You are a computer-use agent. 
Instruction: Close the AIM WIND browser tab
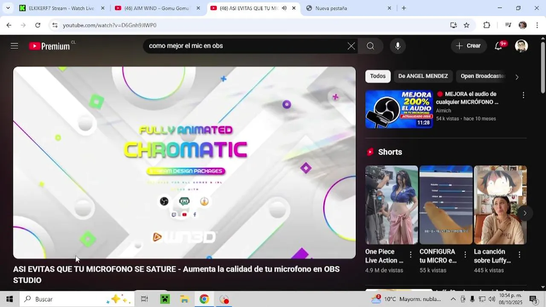pyautogui.click(x=198, y=8)
